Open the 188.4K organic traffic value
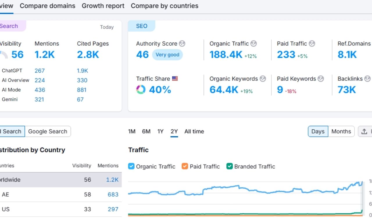This screenshot has width=372, height=218. tap(226, 55)
